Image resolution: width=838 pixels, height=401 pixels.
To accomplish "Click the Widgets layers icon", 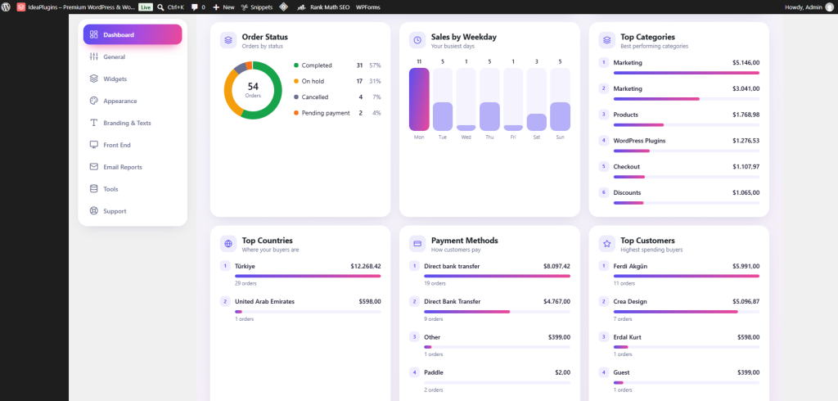I will pyautogui.click(x=94, y=79).
